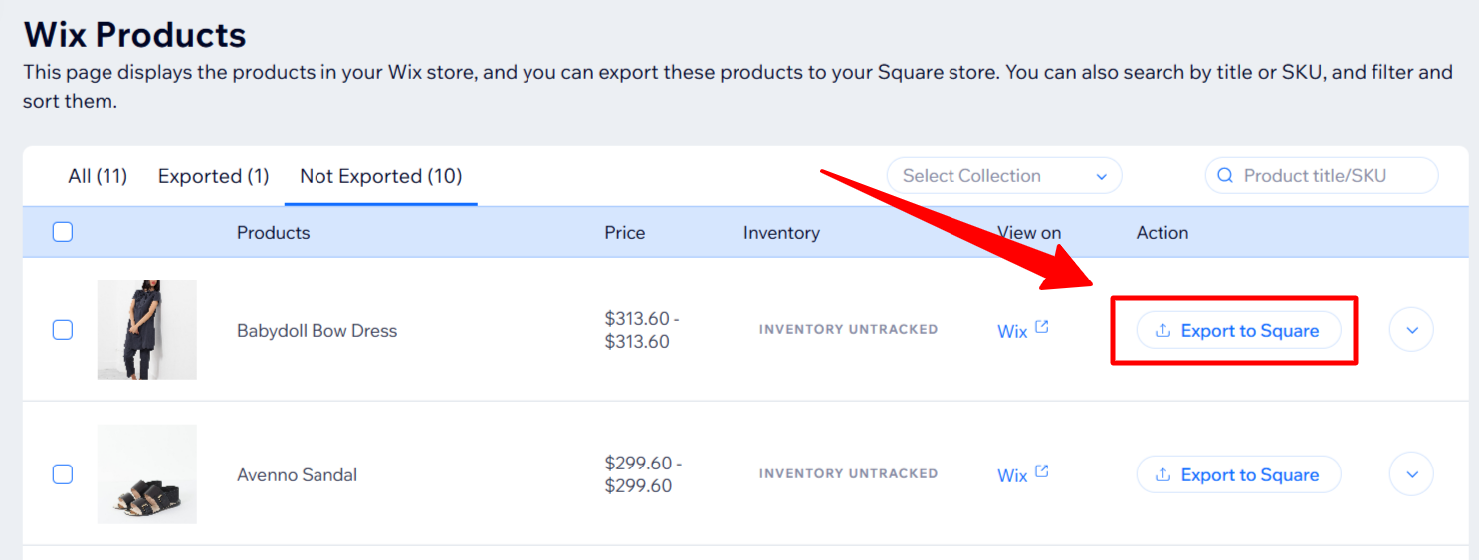The height and width of the screenshot is (560, 1479).
Task: Open Avenno Sandal Wix link
Action: (1012, 476)
